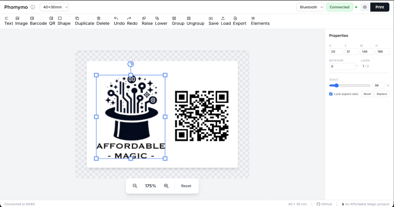Select the QR code on the canvas
This screenshot has height=207, width=394.
tap(202, 116)
